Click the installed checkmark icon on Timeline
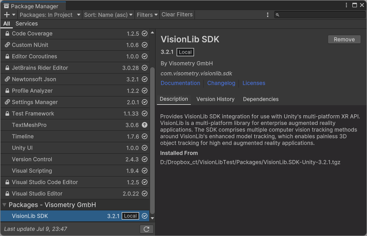The image size is (367, 236). 145,136
